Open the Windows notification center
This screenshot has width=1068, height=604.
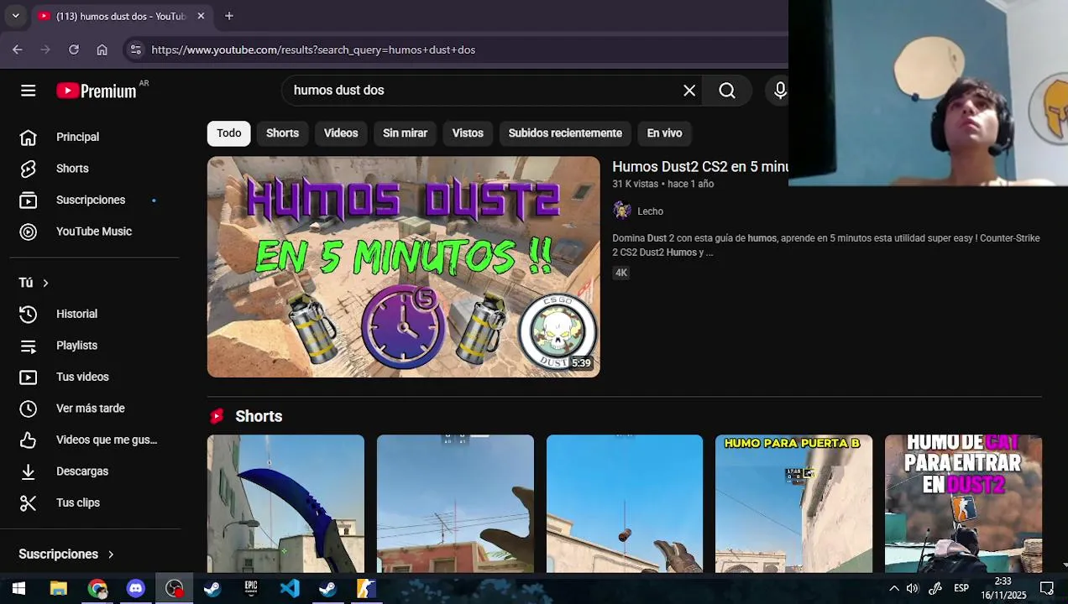pos(1047,588)
